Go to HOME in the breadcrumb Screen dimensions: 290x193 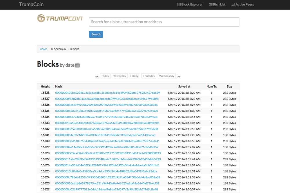[x=43, y=49]
